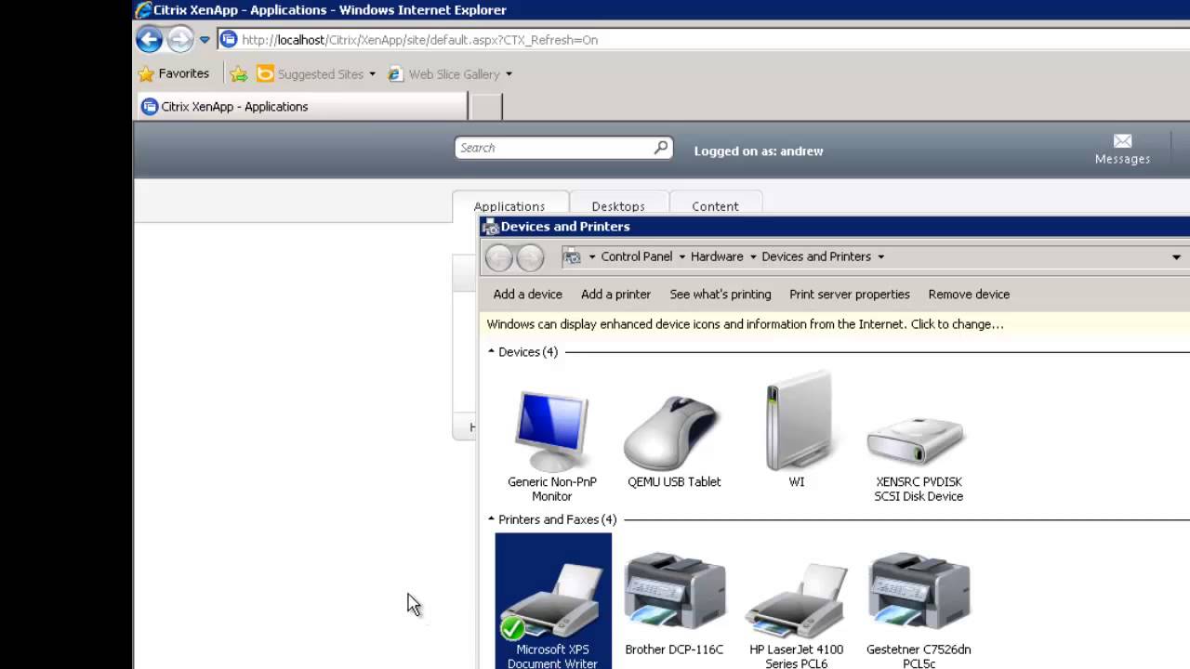Expand the Suggested Sites dropdown arrow

372,74
